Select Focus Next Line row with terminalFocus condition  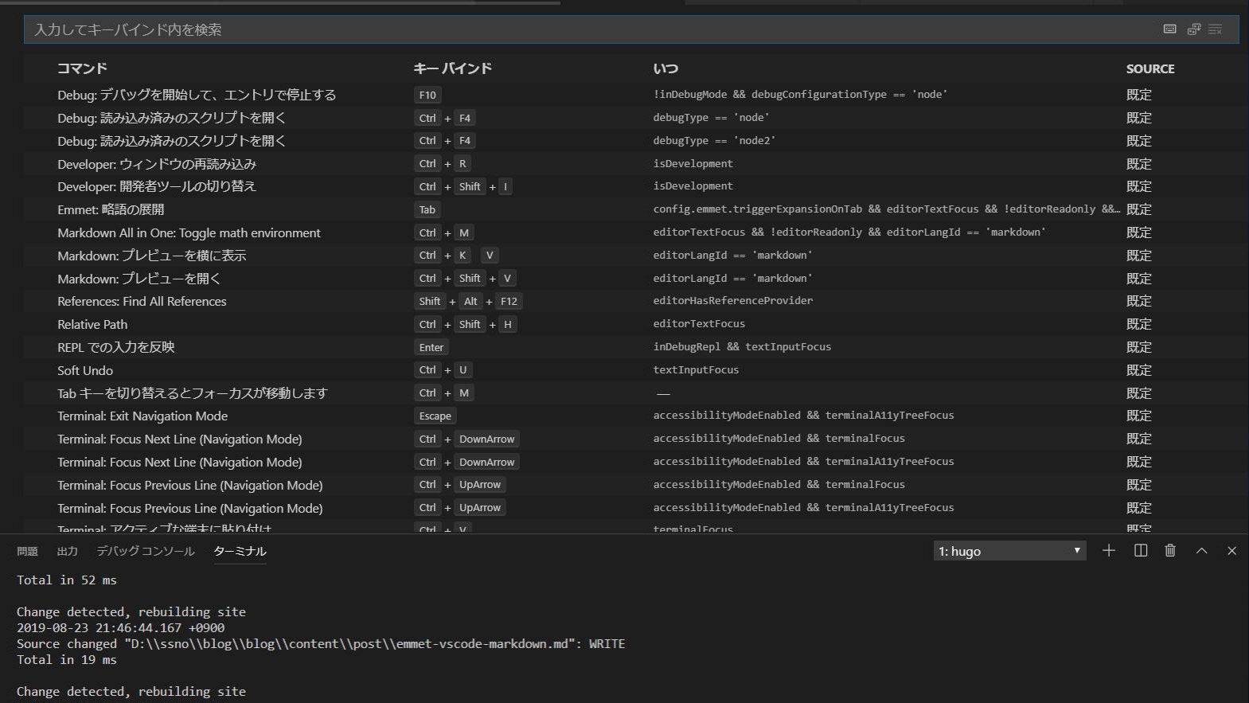(636, 439)
